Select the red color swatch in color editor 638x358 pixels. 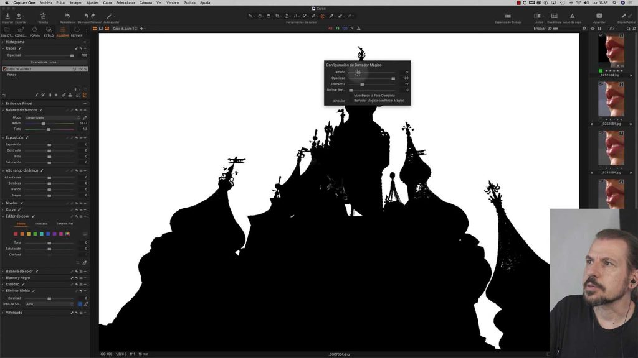click(x=16, y=234)
